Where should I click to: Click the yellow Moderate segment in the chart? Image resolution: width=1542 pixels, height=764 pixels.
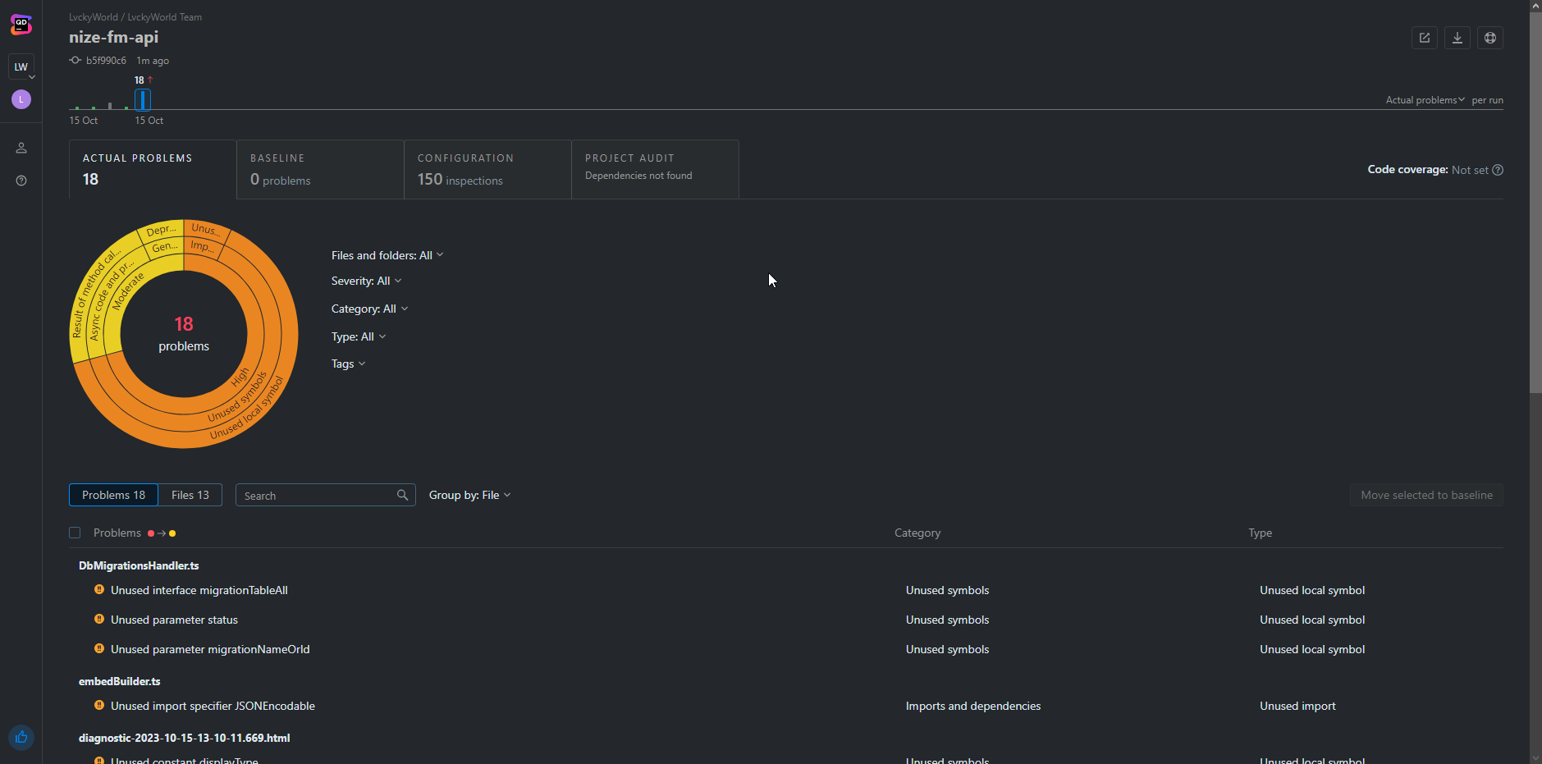(x=130, y=293)
